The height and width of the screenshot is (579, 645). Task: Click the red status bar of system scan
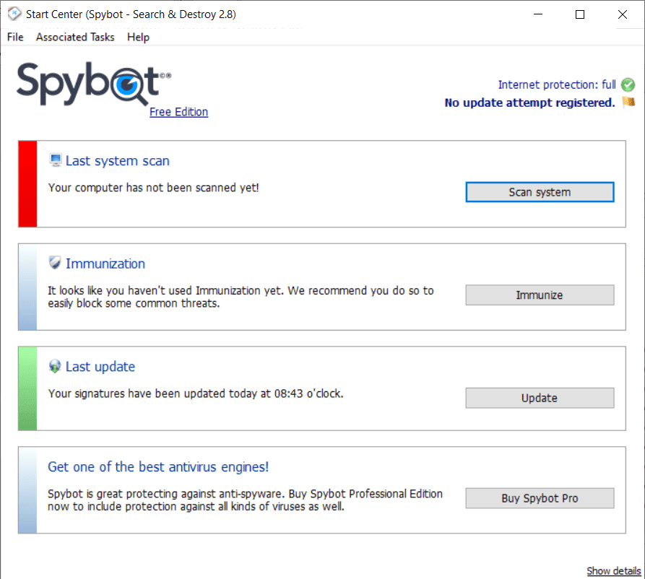[x=27, y=184]
